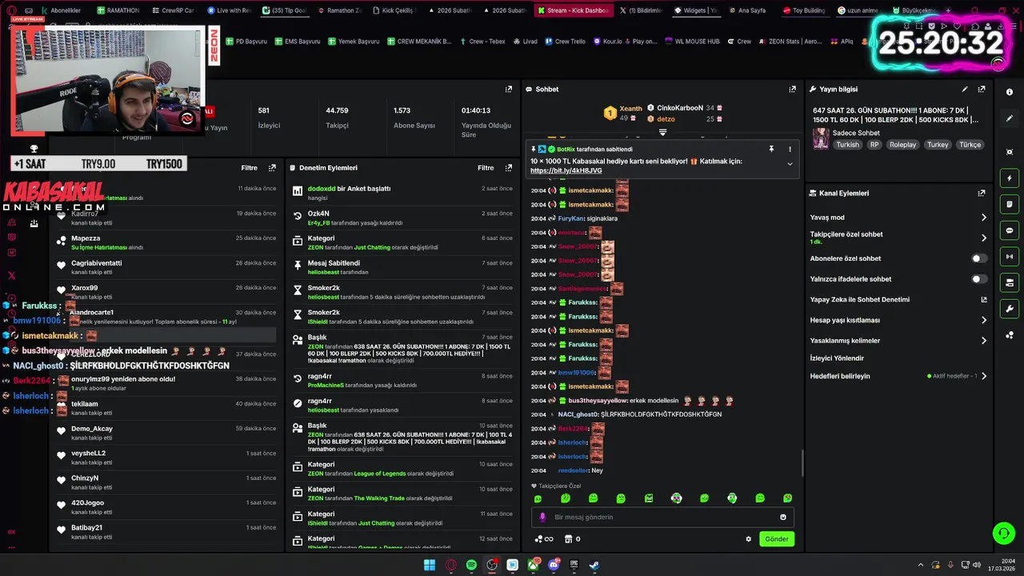Open Epic Games Launcher from taskbar

pos(574,565)
